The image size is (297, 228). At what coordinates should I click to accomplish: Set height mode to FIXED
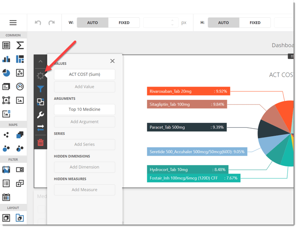point(255,23)
